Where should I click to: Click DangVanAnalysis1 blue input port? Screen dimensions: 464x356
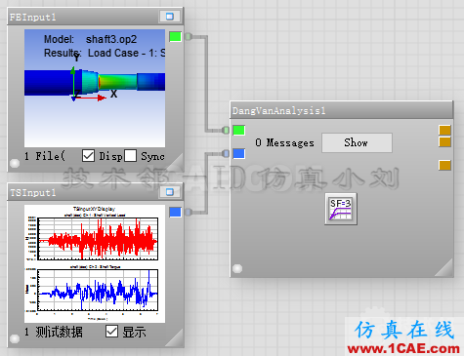pos(239,154)
